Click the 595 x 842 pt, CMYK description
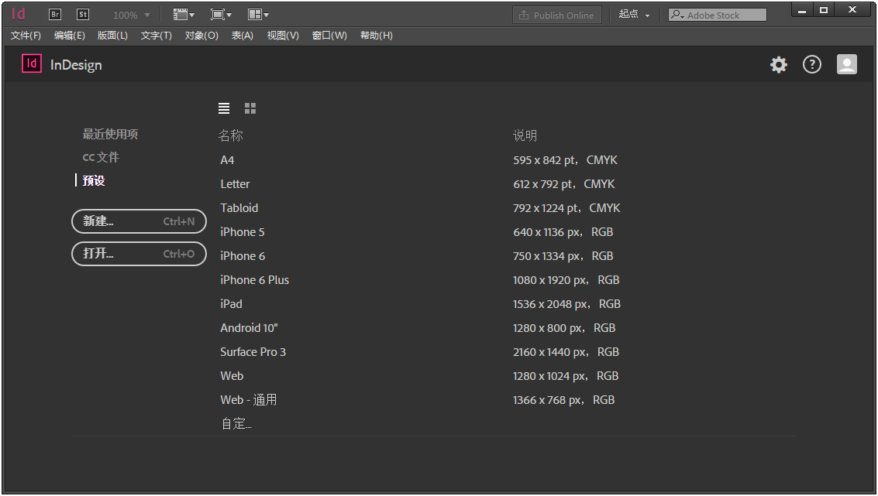The image size is (878, 496). pyautogui.click(x=565, y=160)
